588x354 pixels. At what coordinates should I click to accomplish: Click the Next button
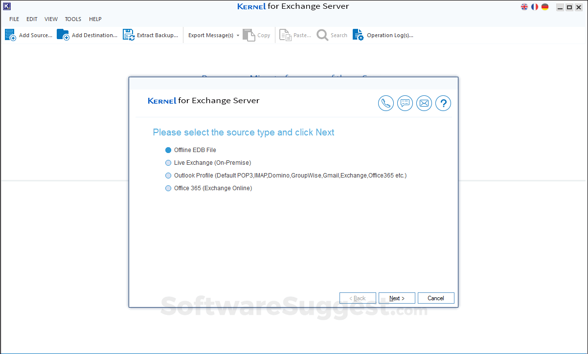point(397,298)
